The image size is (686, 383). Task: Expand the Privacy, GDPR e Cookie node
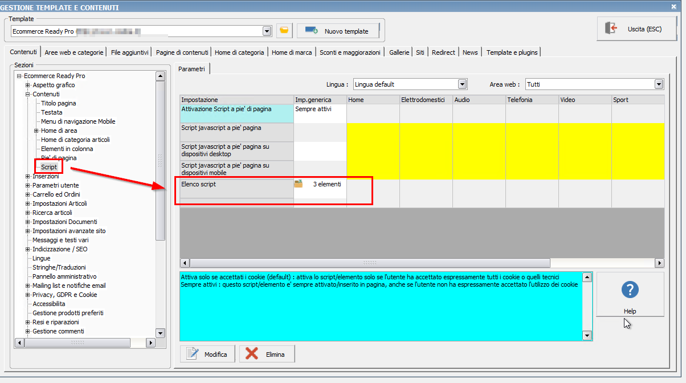28,295
